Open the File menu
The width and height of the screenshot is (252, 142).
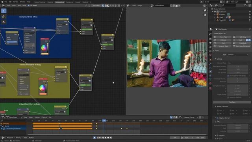tap(6, 2)
